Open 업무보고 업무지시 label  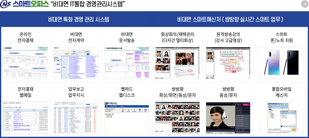click(x=76, y=92)
